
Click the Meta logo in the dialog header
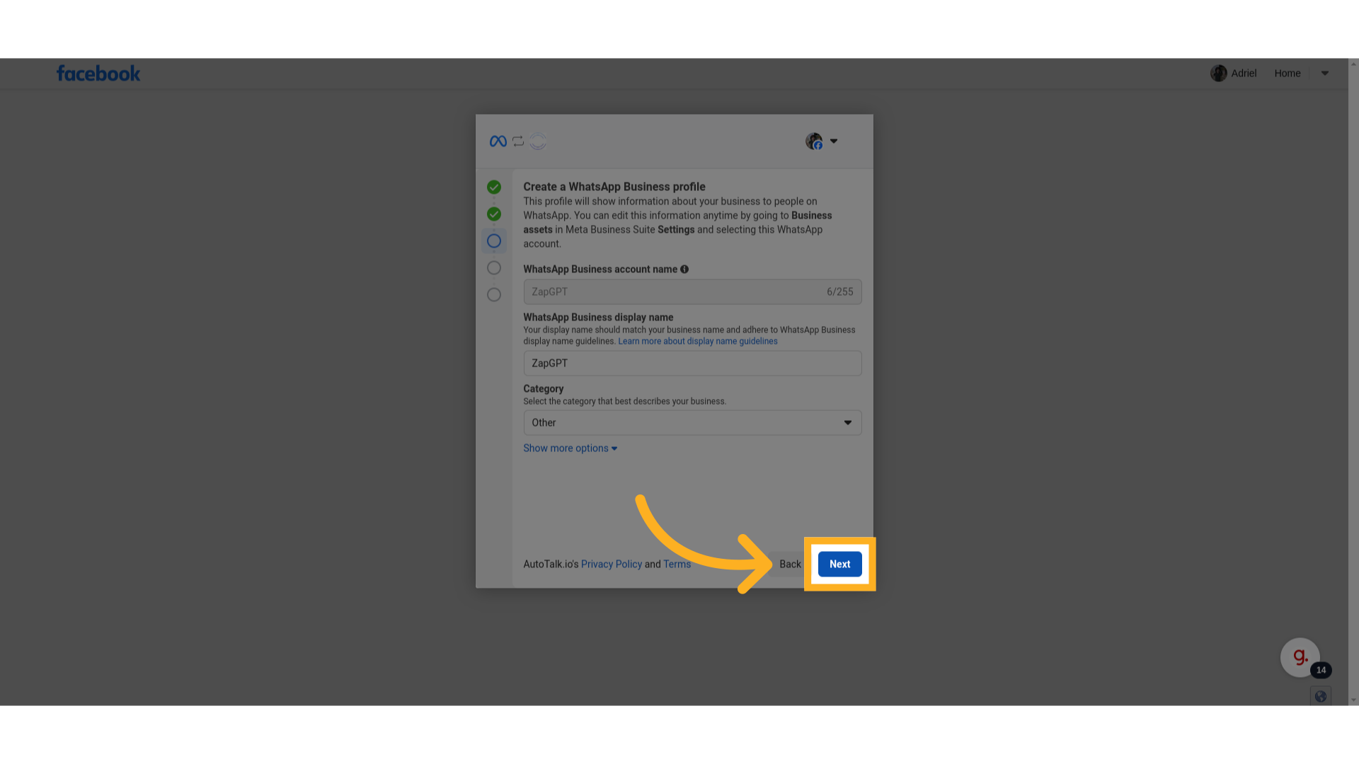pyautogui.click(x=498, y=141)
